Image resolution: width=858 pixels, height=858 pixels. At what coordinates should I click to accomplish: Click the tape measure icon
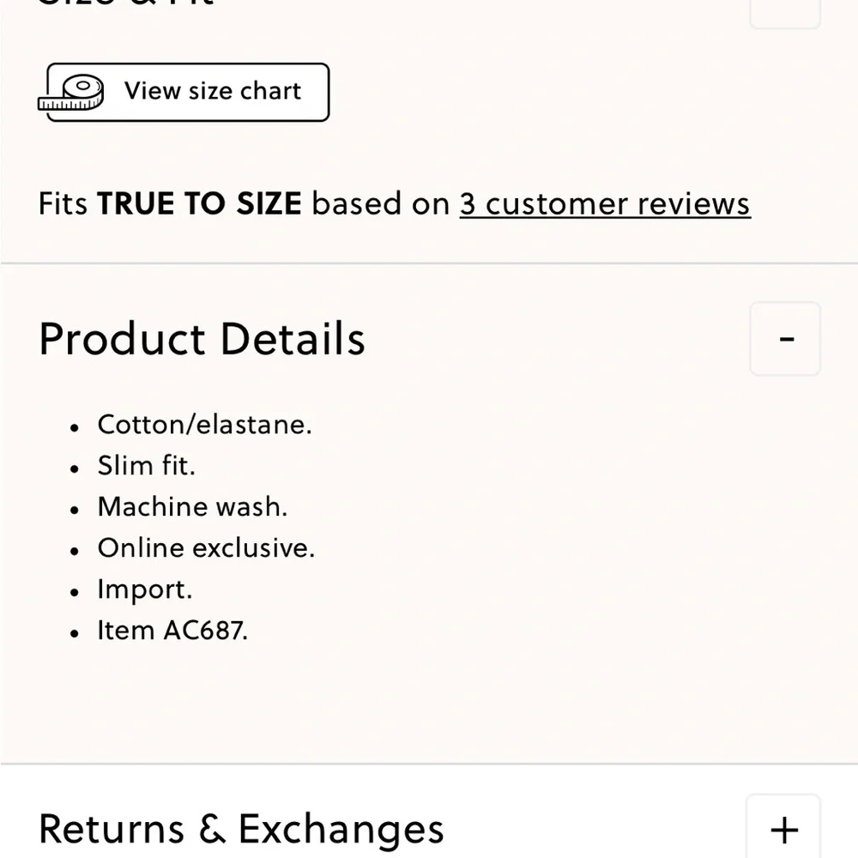(70, 92)
